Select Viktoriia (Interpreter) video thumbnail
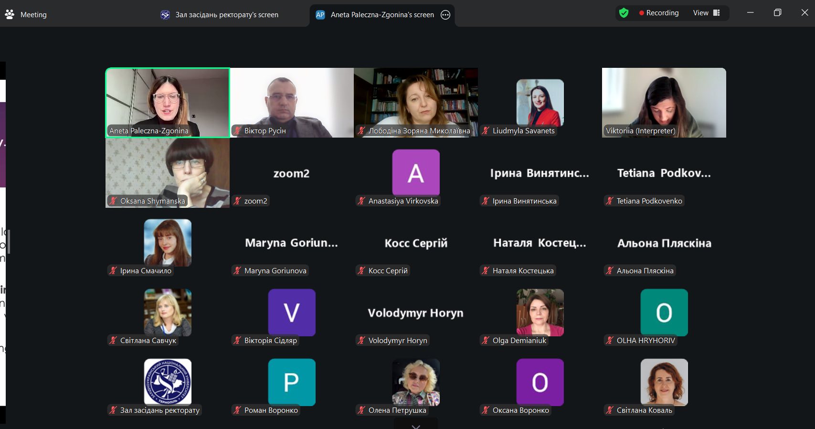Screen dimensions: 815x429 [664, 102]
